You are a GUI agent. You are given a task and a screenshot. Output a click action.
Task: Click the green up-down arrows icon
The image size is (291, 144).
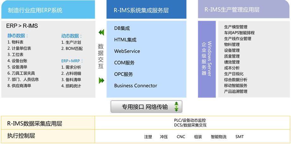pyautogui.click(x=176, y=106)
